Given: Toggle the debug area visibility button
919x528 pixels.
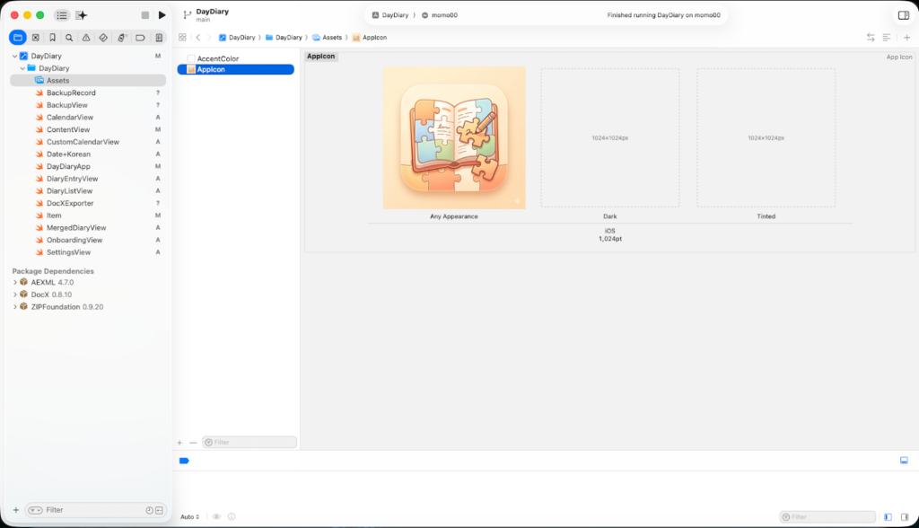Looking at the screenshot, I should click(904, 461).
